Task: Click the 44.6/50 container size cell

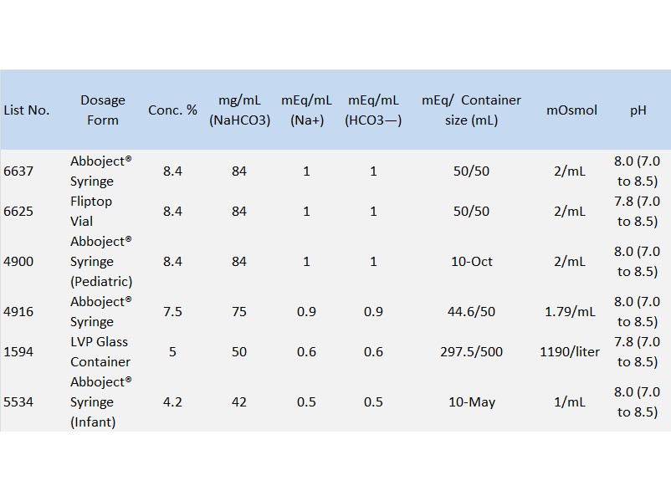Action: [x=471, y=311]
